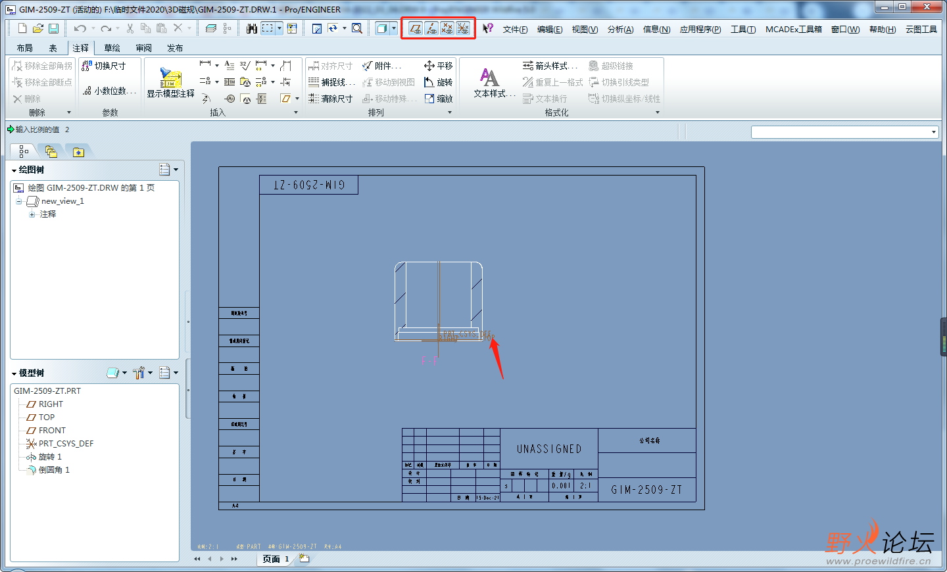The width and height of the screenshot is (947, 572).
Task: Toggle coordinate system display on or off
Action: tap(463, 28)
